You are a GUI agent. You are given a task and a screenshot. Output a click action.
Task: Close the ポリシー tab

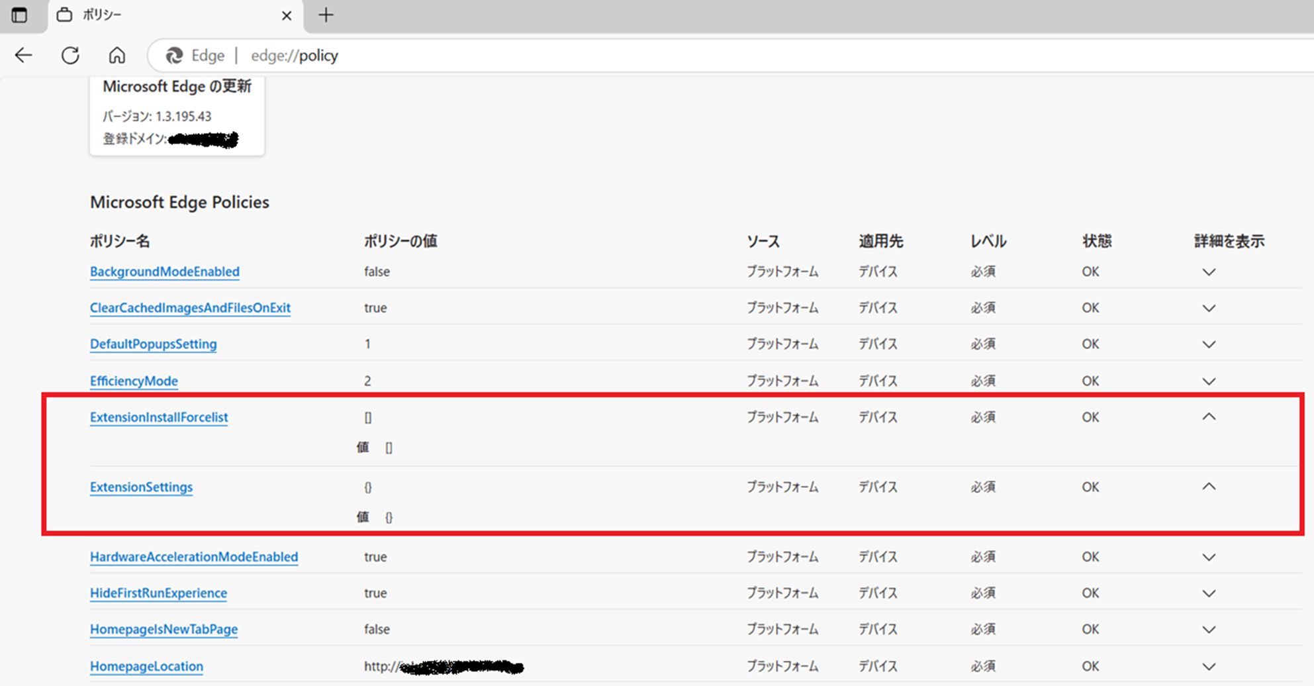pyautogui.click(x=287, y=15)
